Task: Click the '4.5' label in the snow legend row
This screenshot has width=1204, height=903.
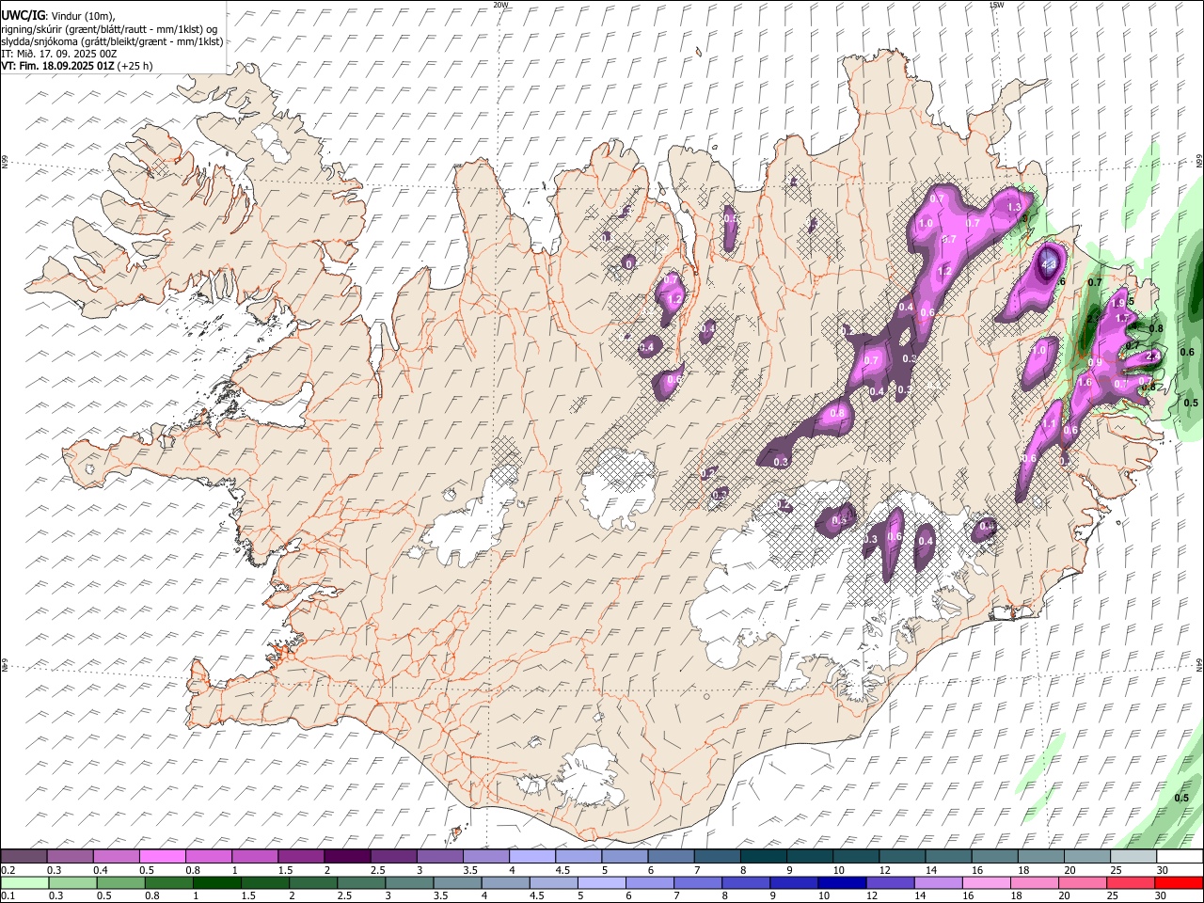Action: 561,870
